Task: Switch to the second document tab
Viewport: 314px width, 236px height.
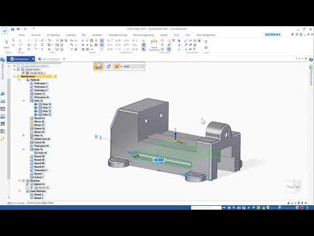Action: pyautogui.click(x=49, y=59)
